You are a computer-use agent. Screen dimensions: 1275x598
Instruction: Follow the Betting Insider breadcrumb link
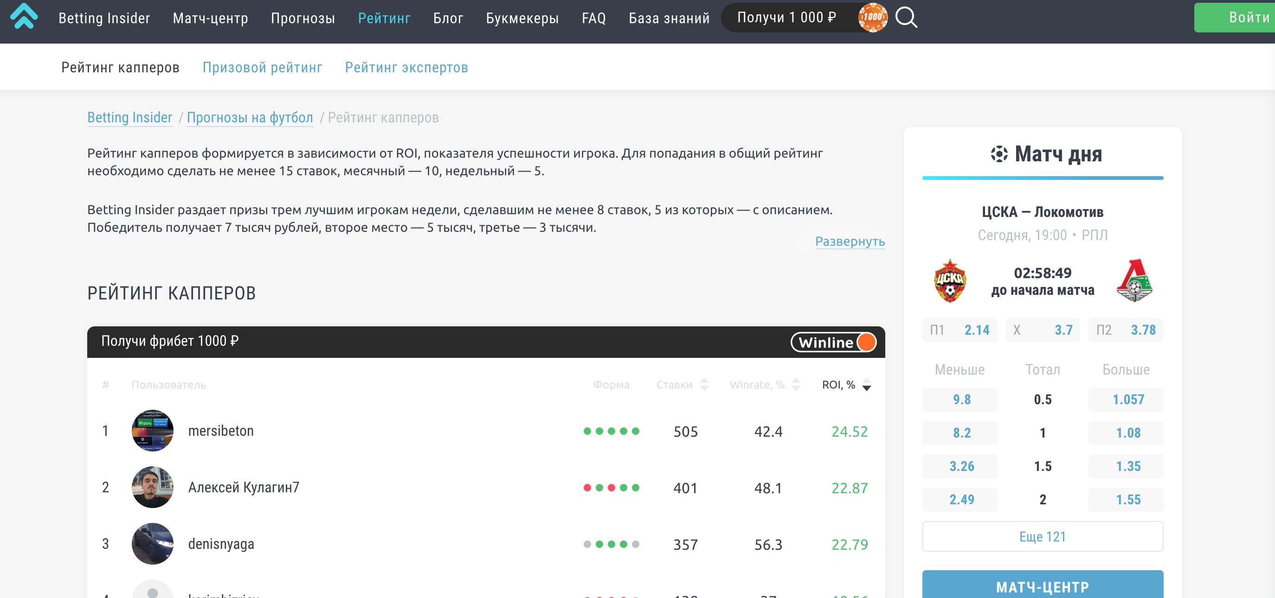tap(129, 117)
